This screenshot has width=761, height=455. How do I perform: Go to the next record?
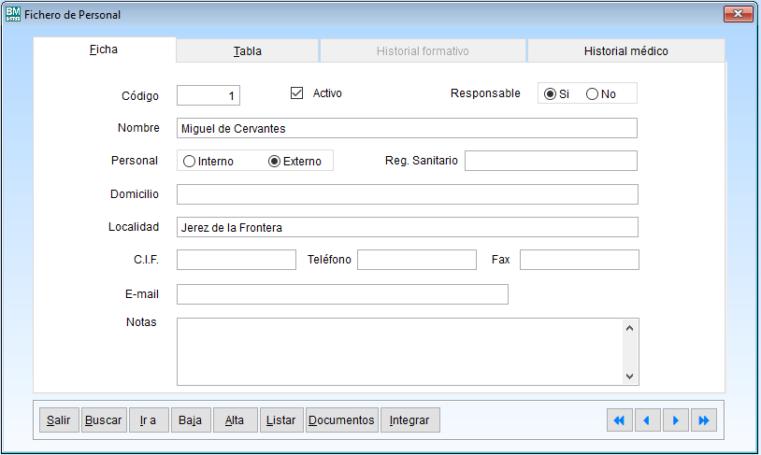click(x=675, y=420)
